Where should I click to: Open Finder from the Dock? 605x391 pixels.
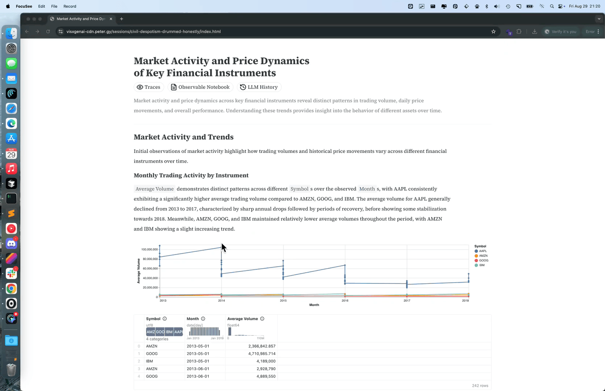tap(12, 33)
